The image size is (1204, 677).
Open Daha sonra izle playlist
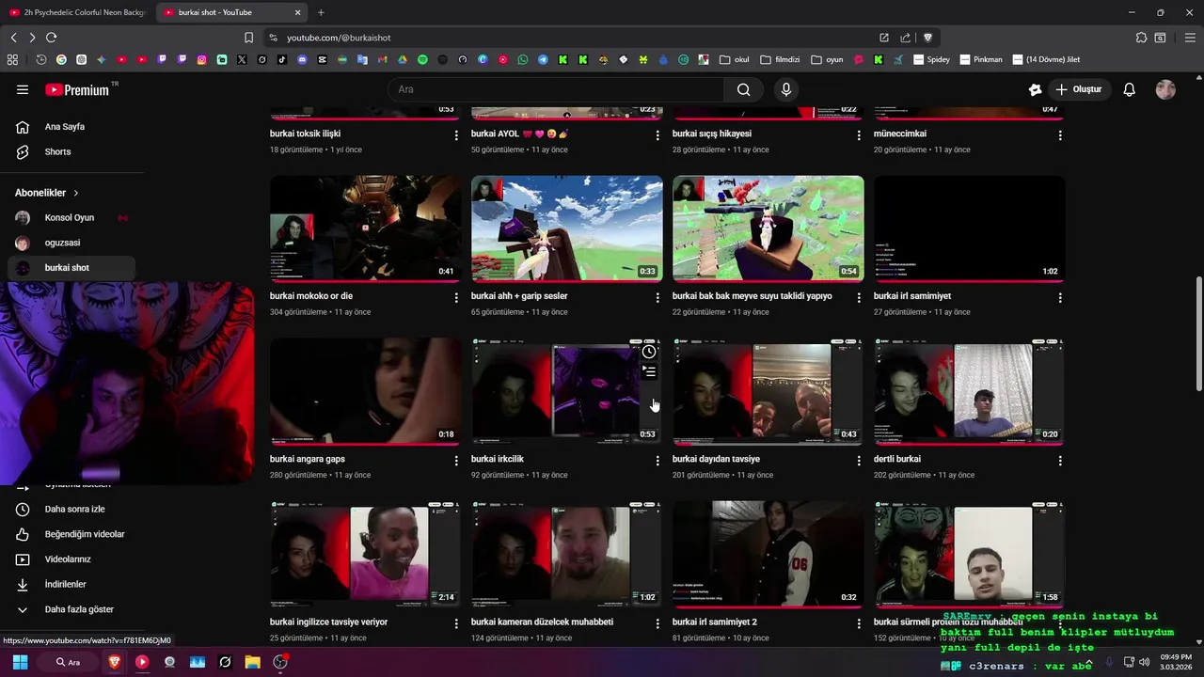(71, 509)
